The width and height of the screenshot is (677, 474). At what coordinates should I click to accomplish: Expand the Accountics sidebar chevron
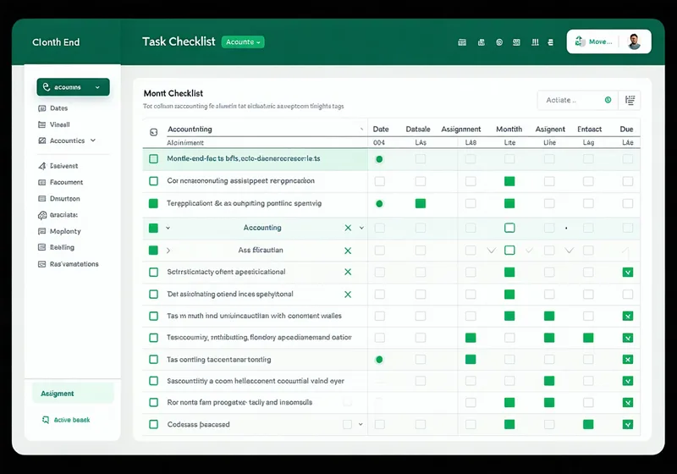(x=93, y=141)
